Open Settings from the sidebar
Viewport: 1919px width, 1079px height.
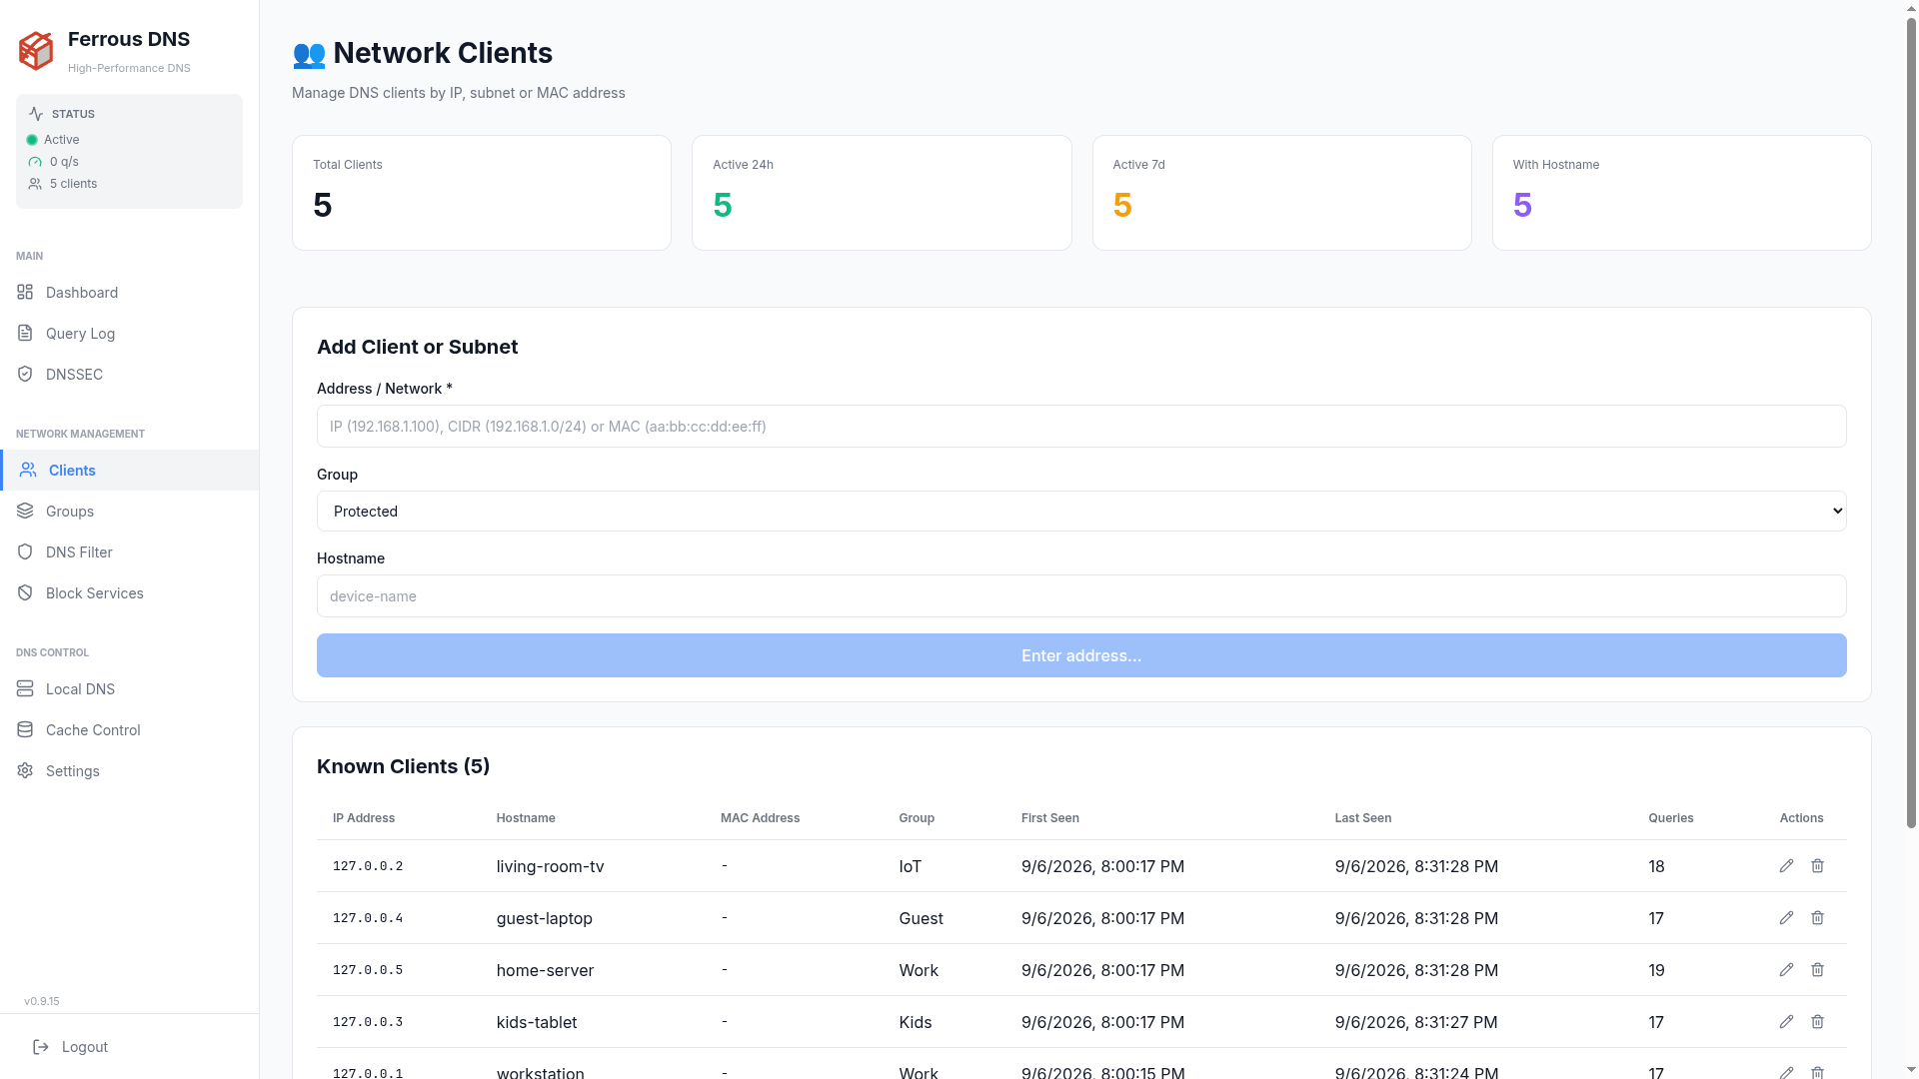pos(129,771)
